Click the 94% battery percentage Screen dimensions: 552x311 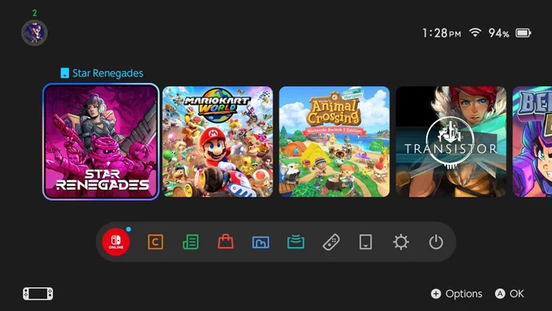[x=498, y=33]
